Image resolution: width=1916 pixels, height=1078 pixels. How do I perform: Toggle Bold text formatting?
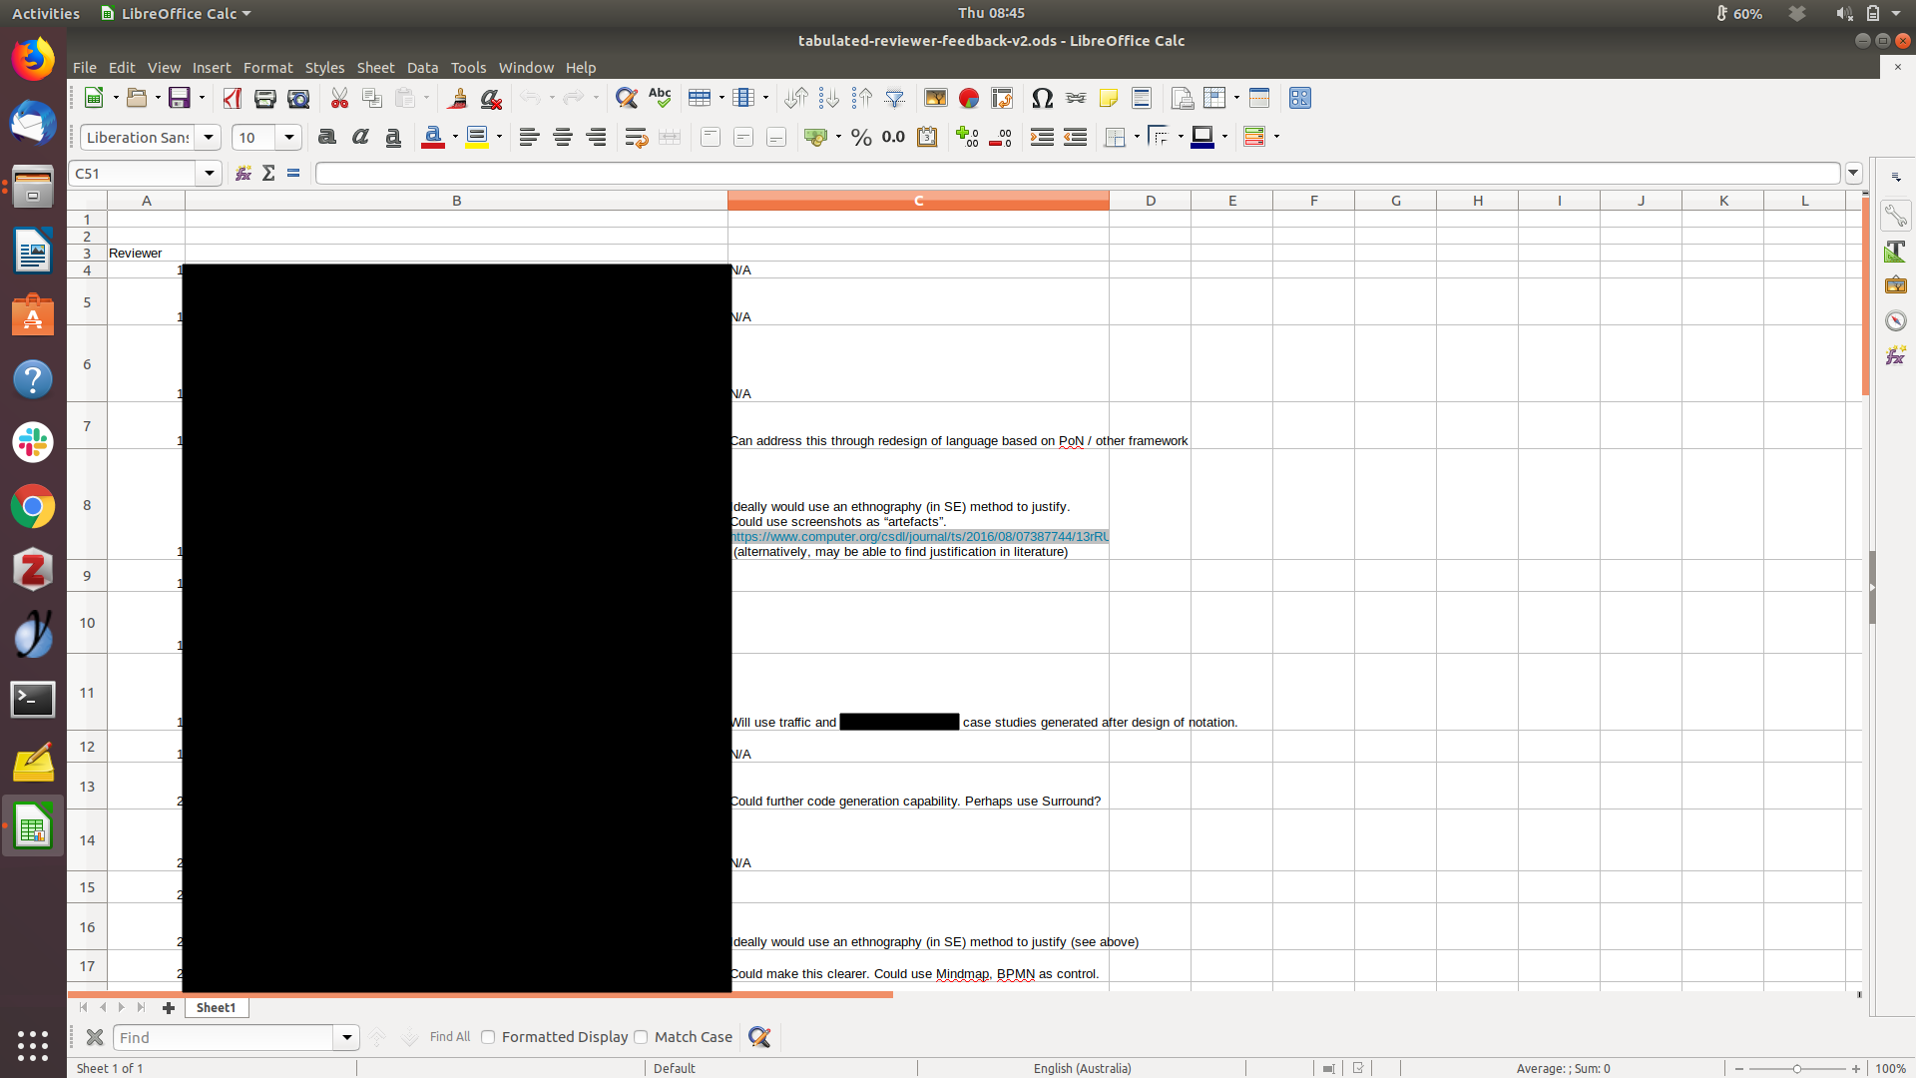click(326, 137)
